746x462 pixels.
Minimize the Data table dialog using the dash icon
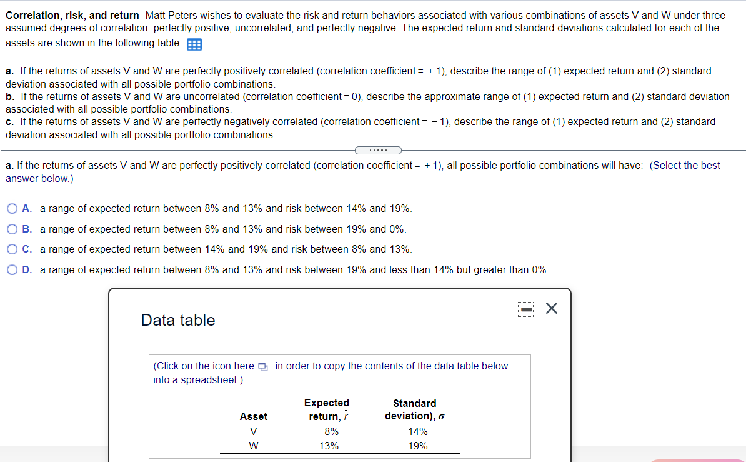click(x=525, y=309)
